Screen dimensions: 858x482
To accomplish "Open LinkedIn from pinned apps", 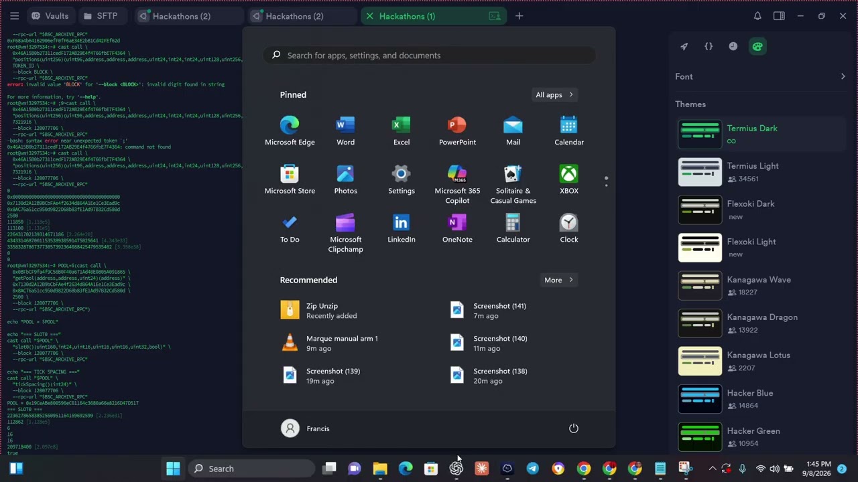I will [401, 229].
